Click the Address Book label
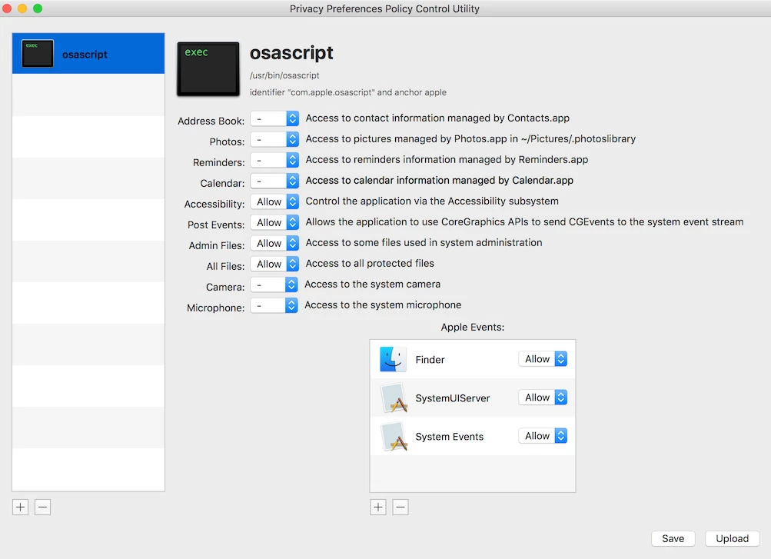Image resolution: width=771 pixels, height=559 pixels. point(211,121)
